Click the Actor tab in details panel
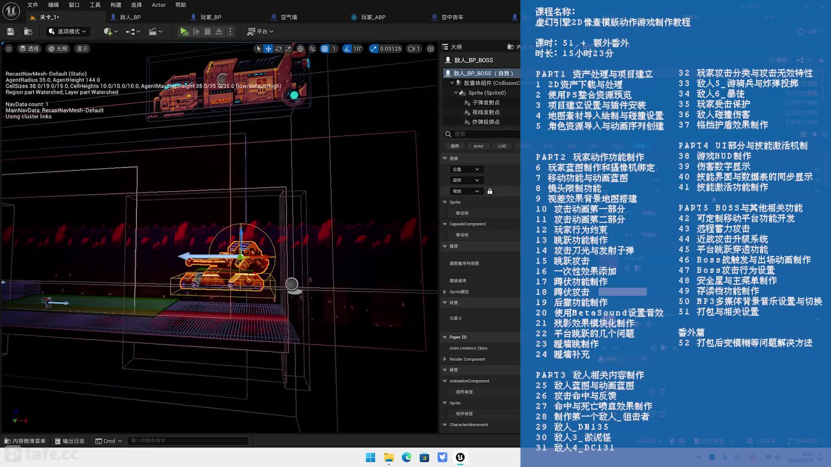This screenshot has width=831, height=467. (478, 146)
